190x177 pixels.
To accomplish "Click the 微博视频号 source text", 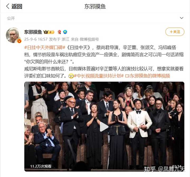I will (x=89, y=39).
